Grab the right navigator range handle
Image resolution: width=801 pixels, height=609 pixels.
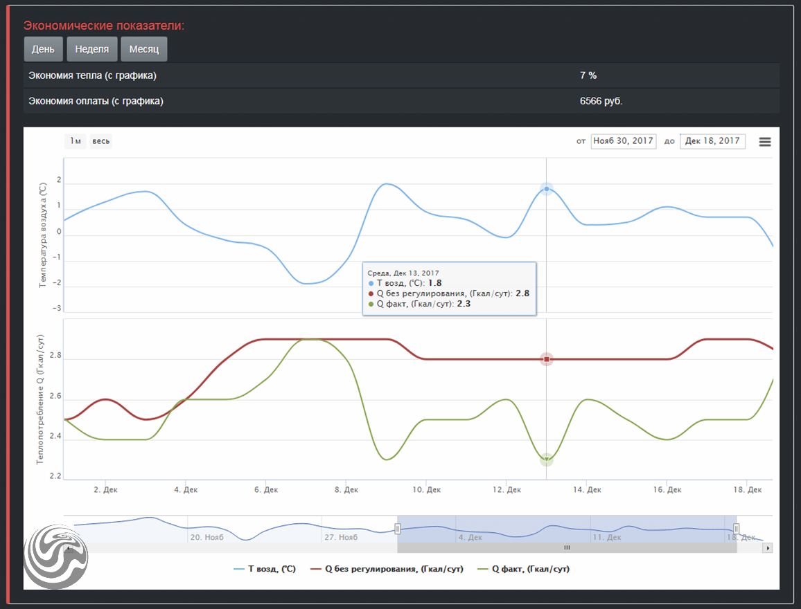[737, 529]
